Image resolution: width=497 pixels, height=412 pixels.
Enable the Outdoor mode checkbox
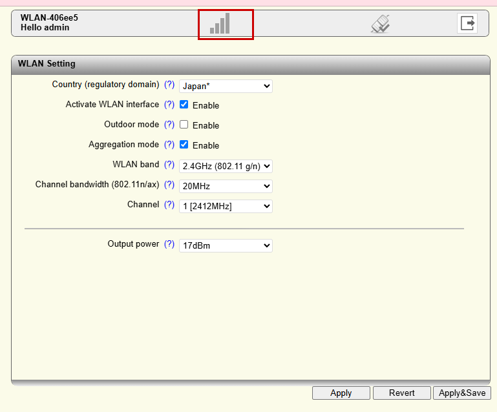[184, 125]
